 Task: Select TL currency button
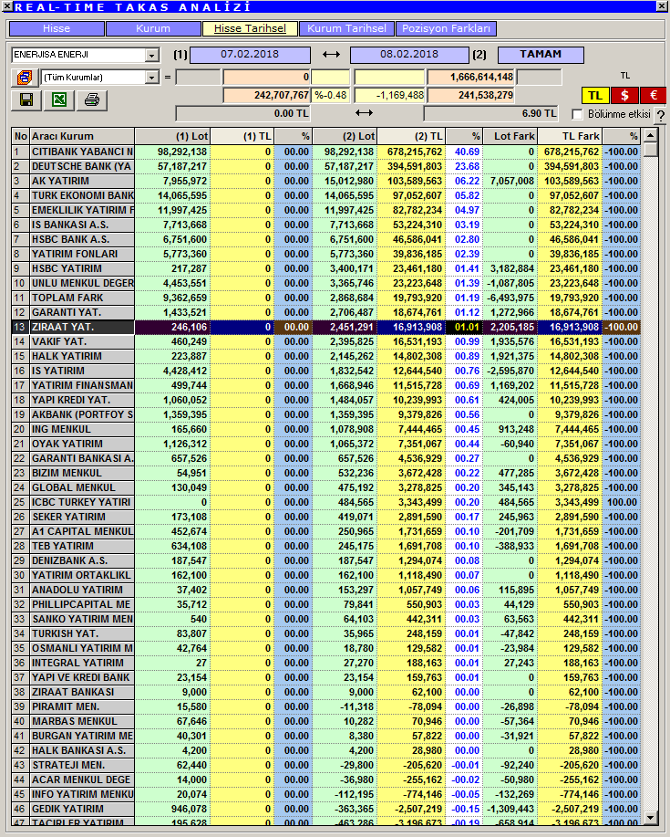(595, 96)
